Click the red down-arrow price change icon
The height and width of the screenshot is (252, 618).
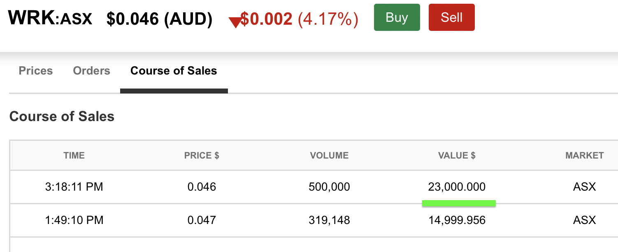(235, 23)
